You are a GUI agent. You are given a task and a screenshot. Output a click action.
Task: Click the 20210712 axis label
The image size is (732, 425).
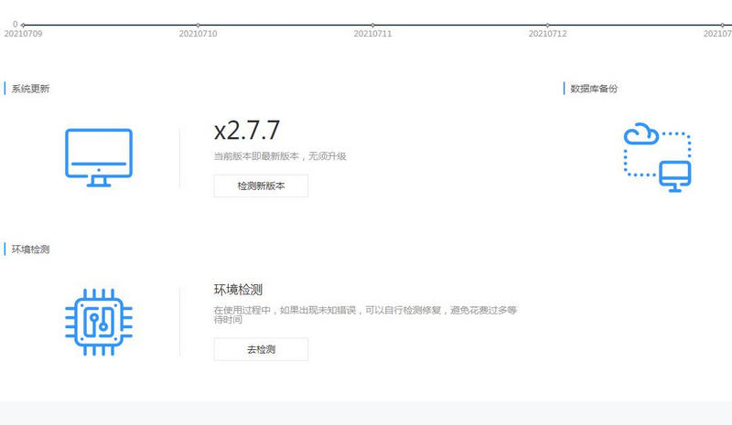pyautogui.click(x=547, y=34)
